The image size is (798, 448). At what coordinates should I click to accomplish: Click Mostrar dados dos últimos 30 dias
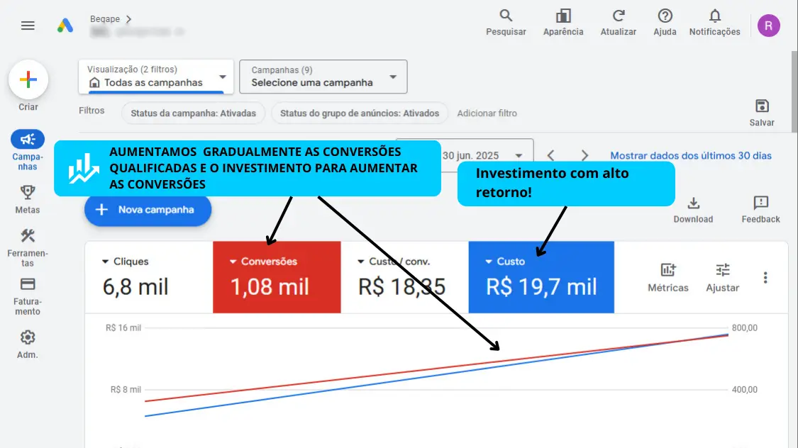691,156
